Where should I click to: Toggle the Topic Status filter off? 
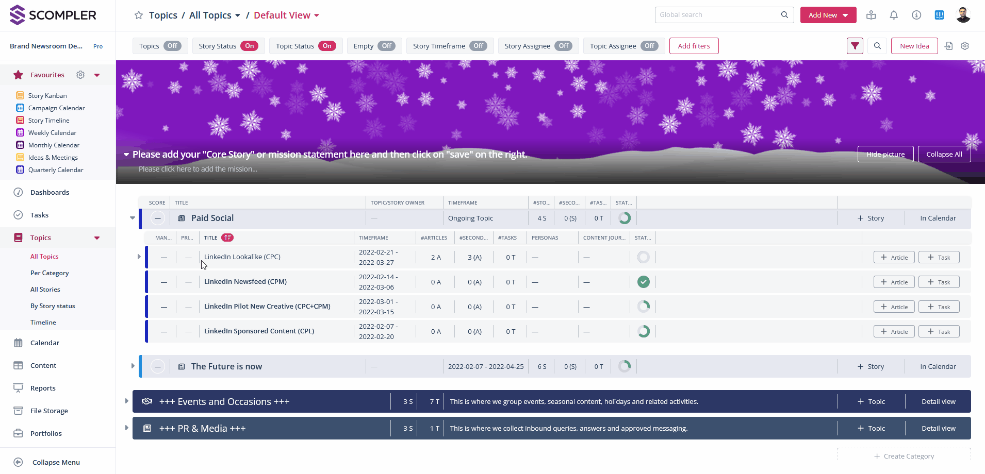click(327, 46)
